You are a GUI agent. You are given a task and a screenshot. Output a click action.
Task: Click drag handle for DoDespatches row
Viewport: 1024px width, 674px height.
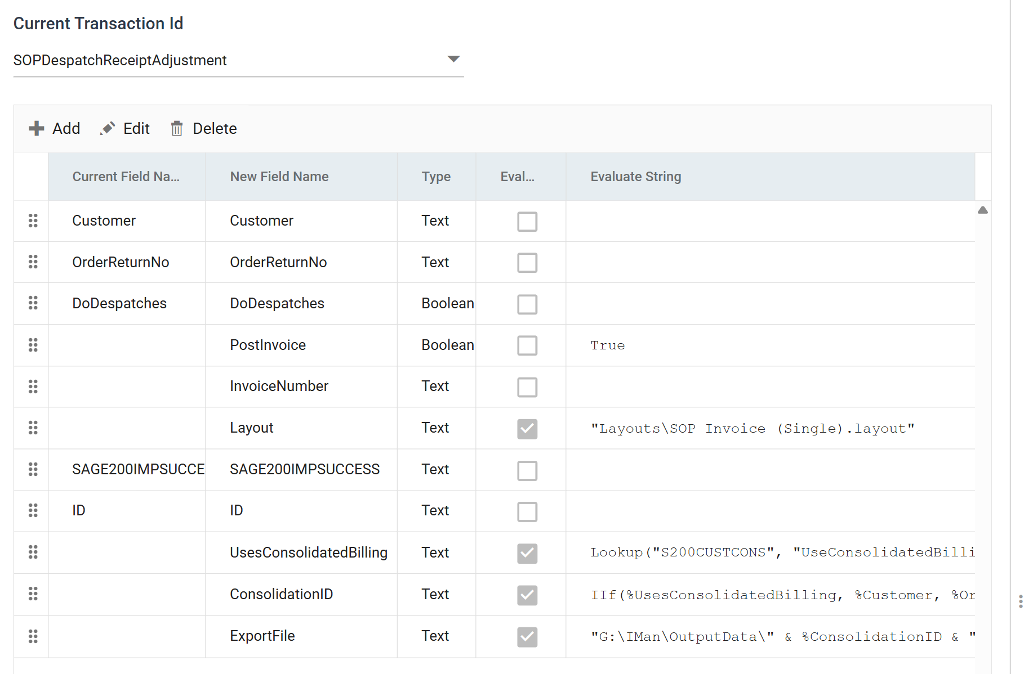[x=33, y=303]
